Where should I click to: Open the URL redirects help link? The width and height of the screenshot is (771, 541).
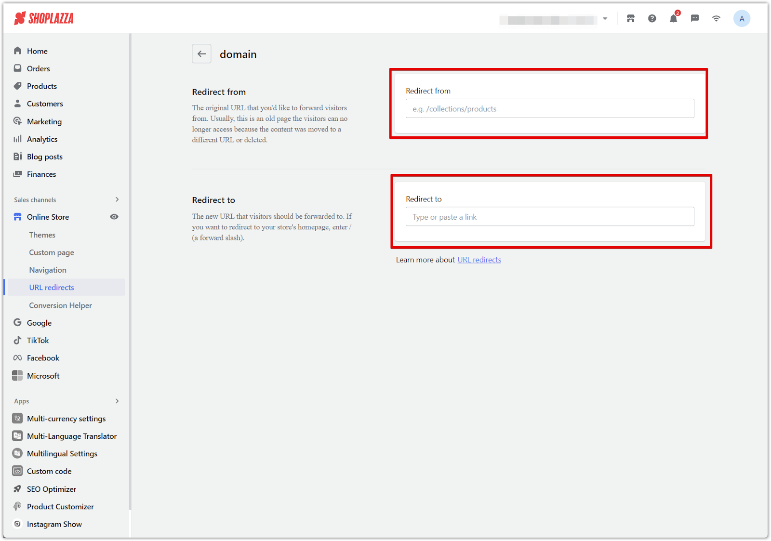coord(479,260)
